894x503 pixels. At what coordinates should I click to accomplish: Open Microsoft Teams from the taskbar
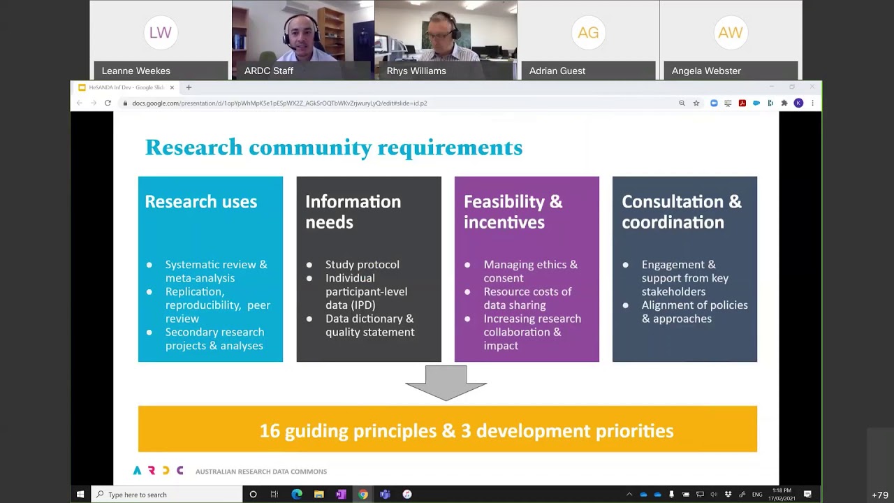[x=385, y=495]
